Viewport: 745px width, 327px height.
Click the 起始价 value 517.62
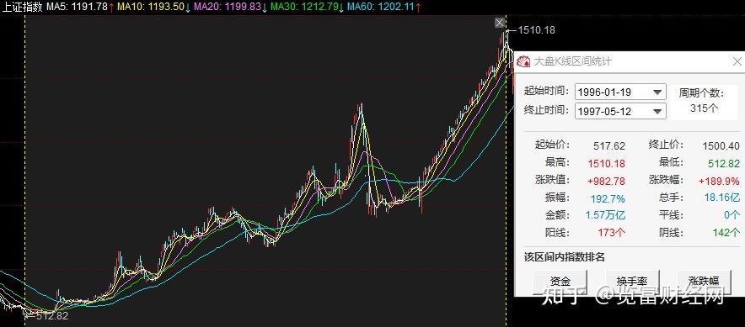click(609, 146)
